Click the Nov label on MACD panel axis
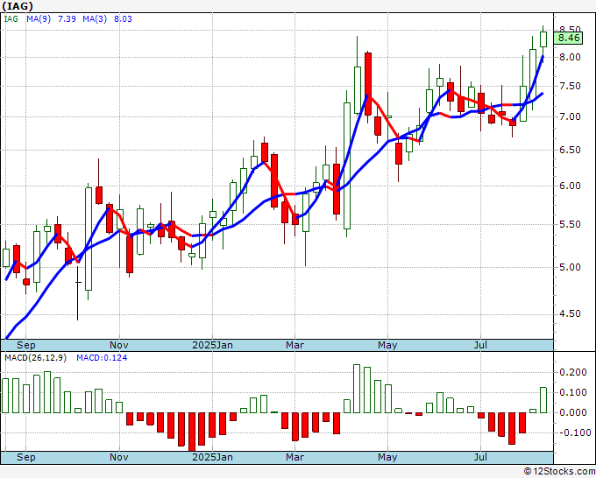Viewport: 596px width, 478px height. [119, 457]
